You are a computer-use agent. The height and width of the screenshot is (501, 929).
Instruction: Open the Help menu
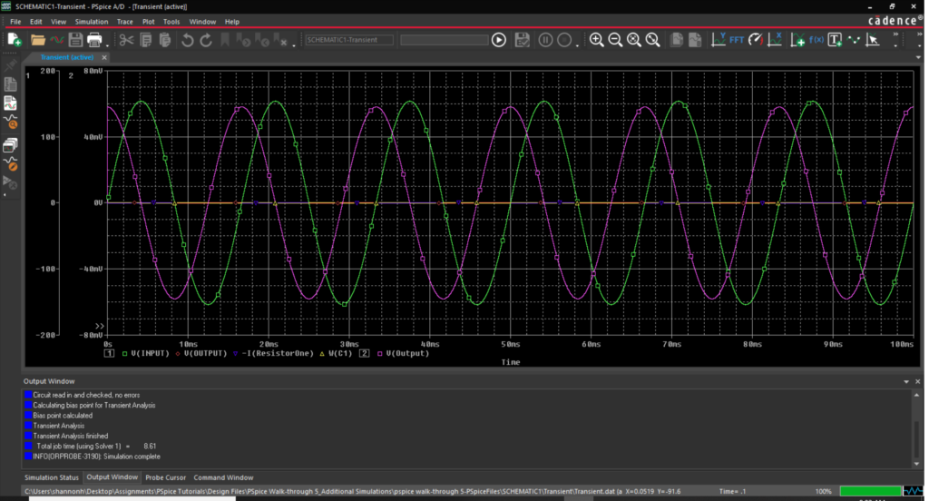click(x=232, y=22)
